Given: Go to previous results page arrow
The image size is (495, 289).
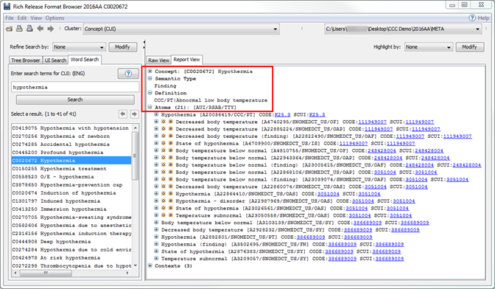Looking at the screenshot, I should point(123,114).
